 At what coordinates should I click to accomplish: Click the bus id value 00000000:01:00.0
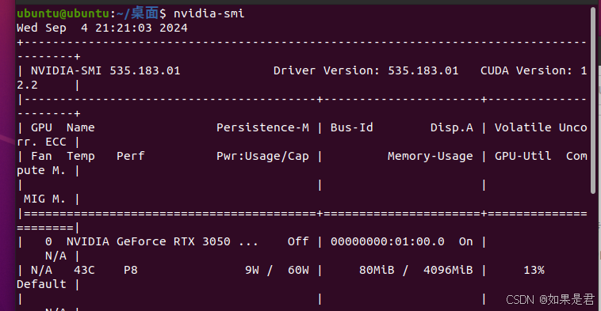[x=388, y=242]
